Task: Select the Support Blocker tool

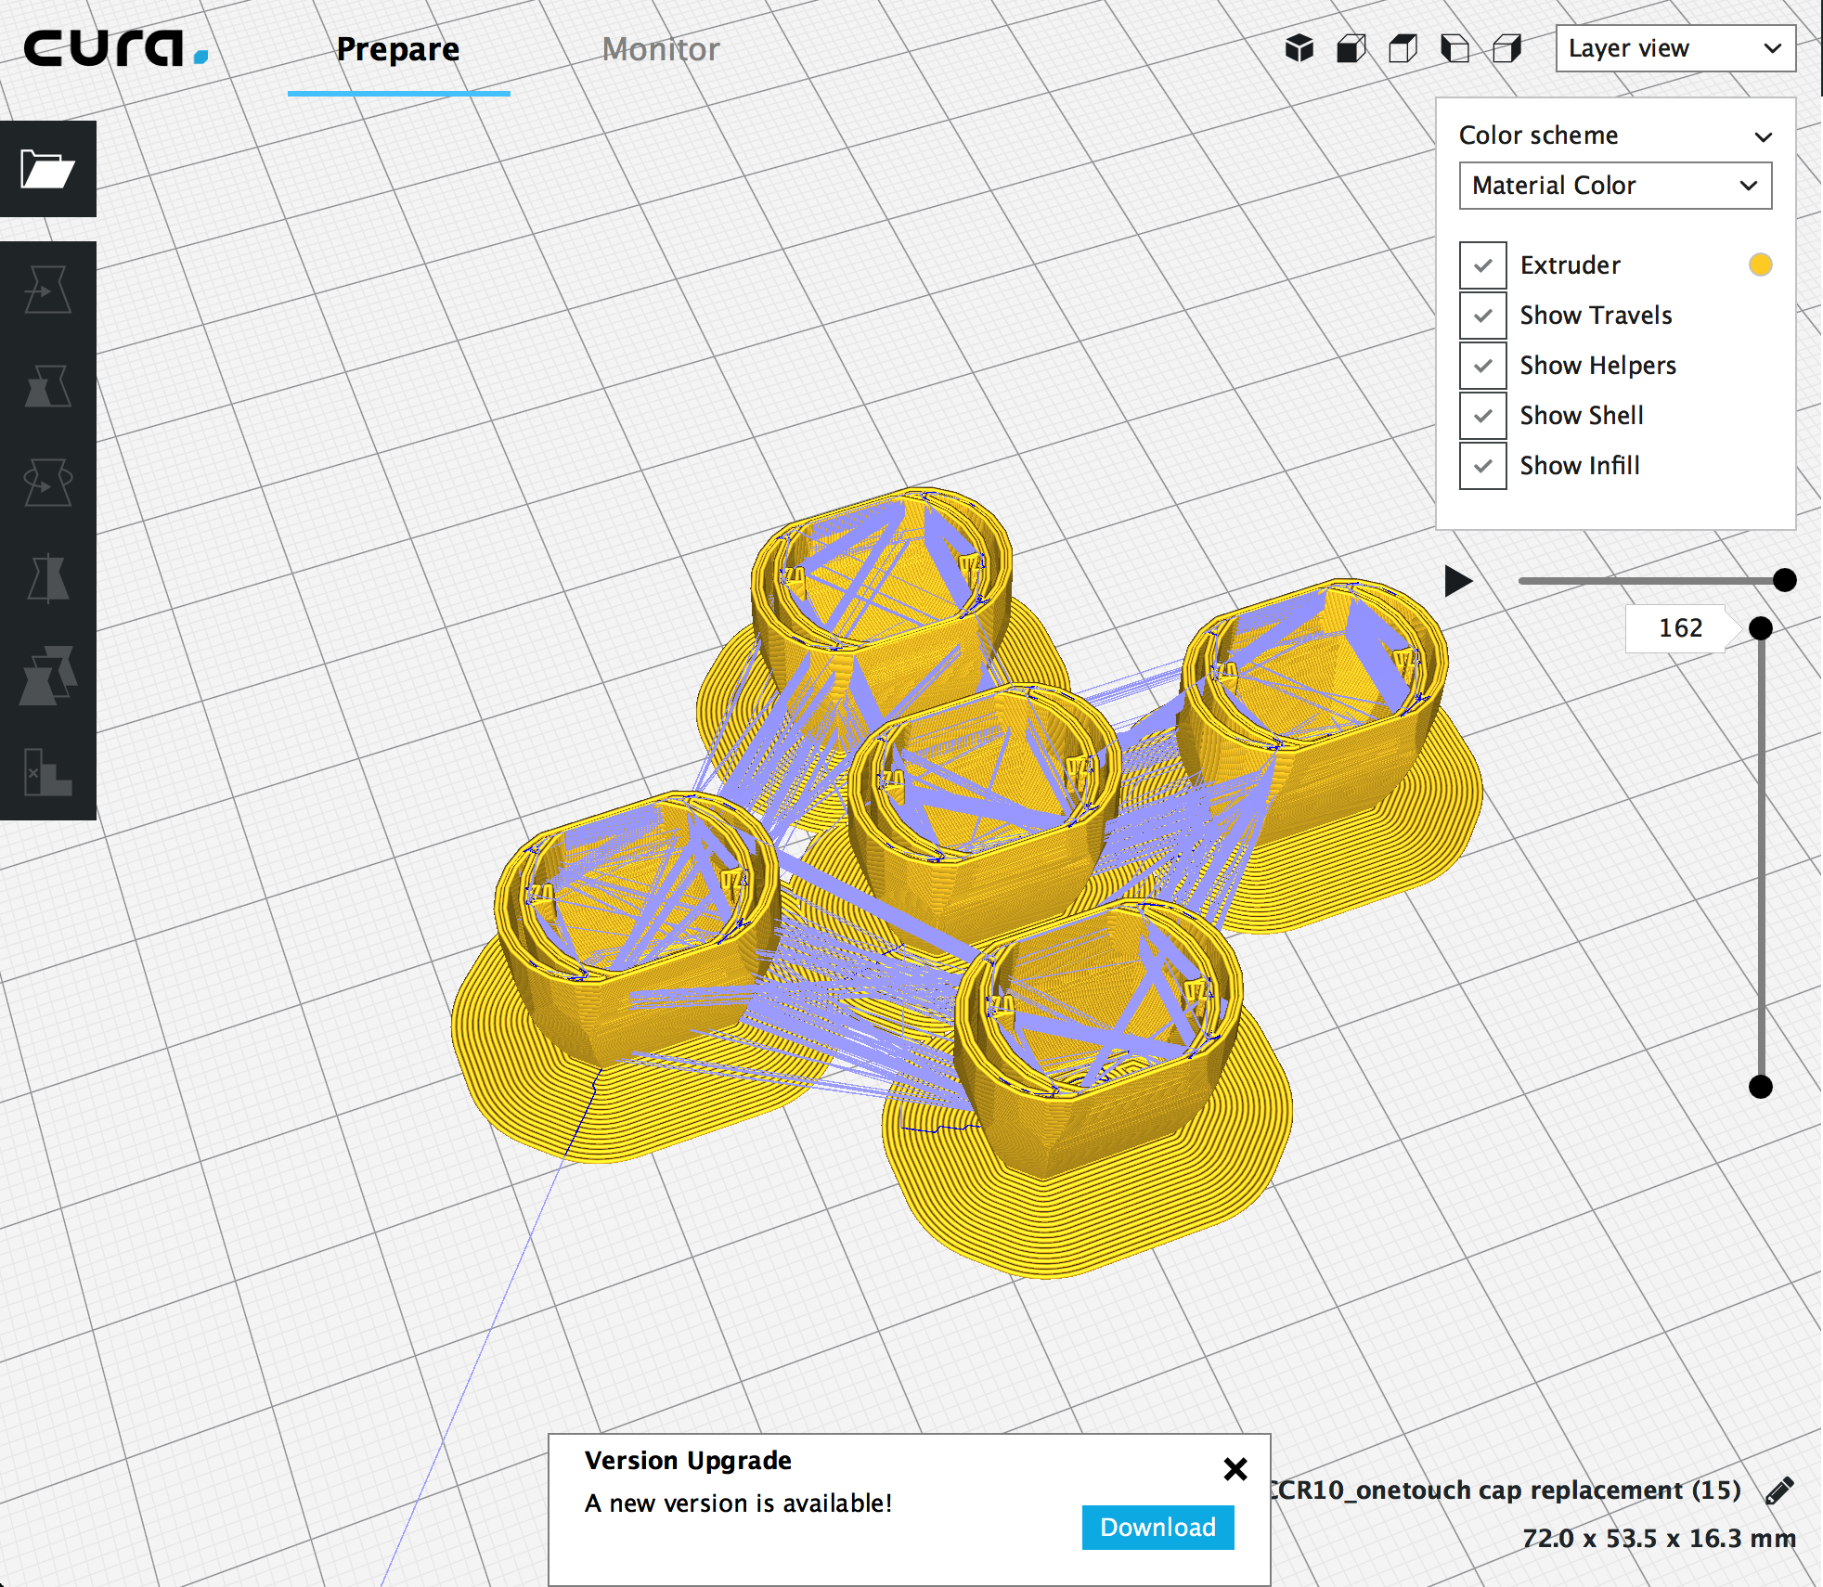Action: click(x=47, y=772)
